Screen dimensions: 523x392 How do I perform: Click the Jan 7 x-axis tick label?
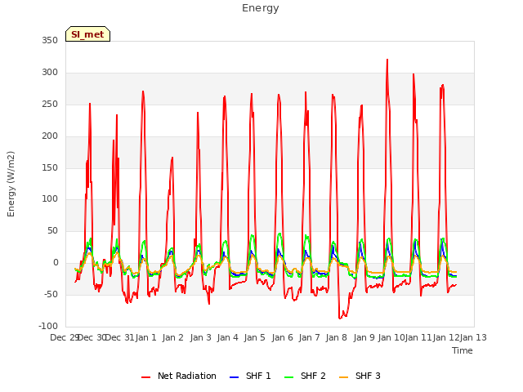(309, 337)
